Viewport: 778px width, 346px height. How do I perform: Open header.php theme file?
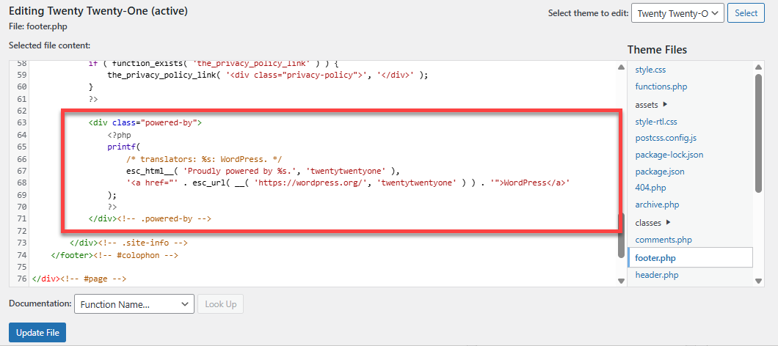(657, 275)
